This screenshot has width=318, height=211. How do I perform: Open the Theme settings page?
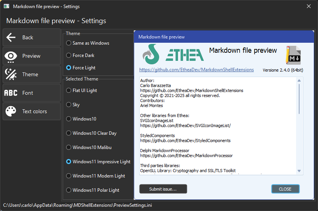32,74
